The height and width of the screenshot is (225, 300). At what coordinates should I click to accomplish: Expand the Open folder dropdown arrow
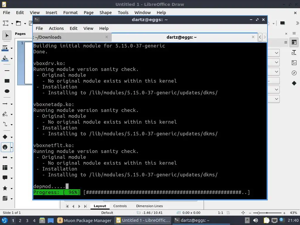(25, 23)
